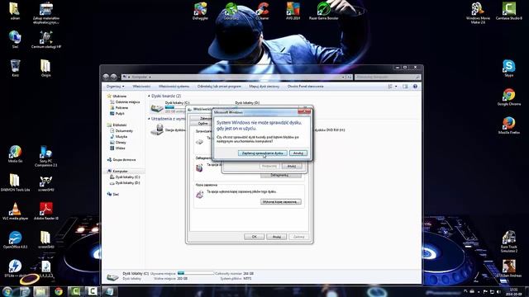This screenshot has height=297, width=529.
Task: Open the Sony PC Companion desktop icon
Action: (46, 156)
